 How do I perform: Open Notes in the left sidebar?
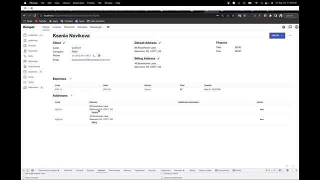tap(31, 77)
